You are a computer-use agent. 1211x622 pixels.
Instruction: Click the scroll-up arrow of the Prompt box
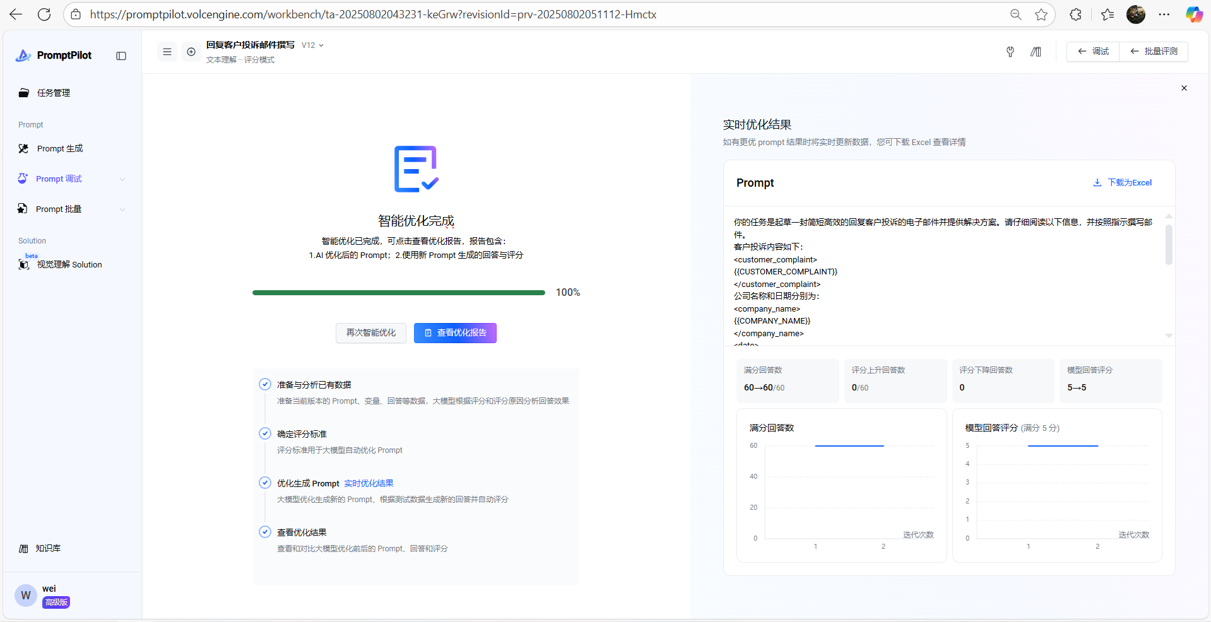coord(1169,216)
